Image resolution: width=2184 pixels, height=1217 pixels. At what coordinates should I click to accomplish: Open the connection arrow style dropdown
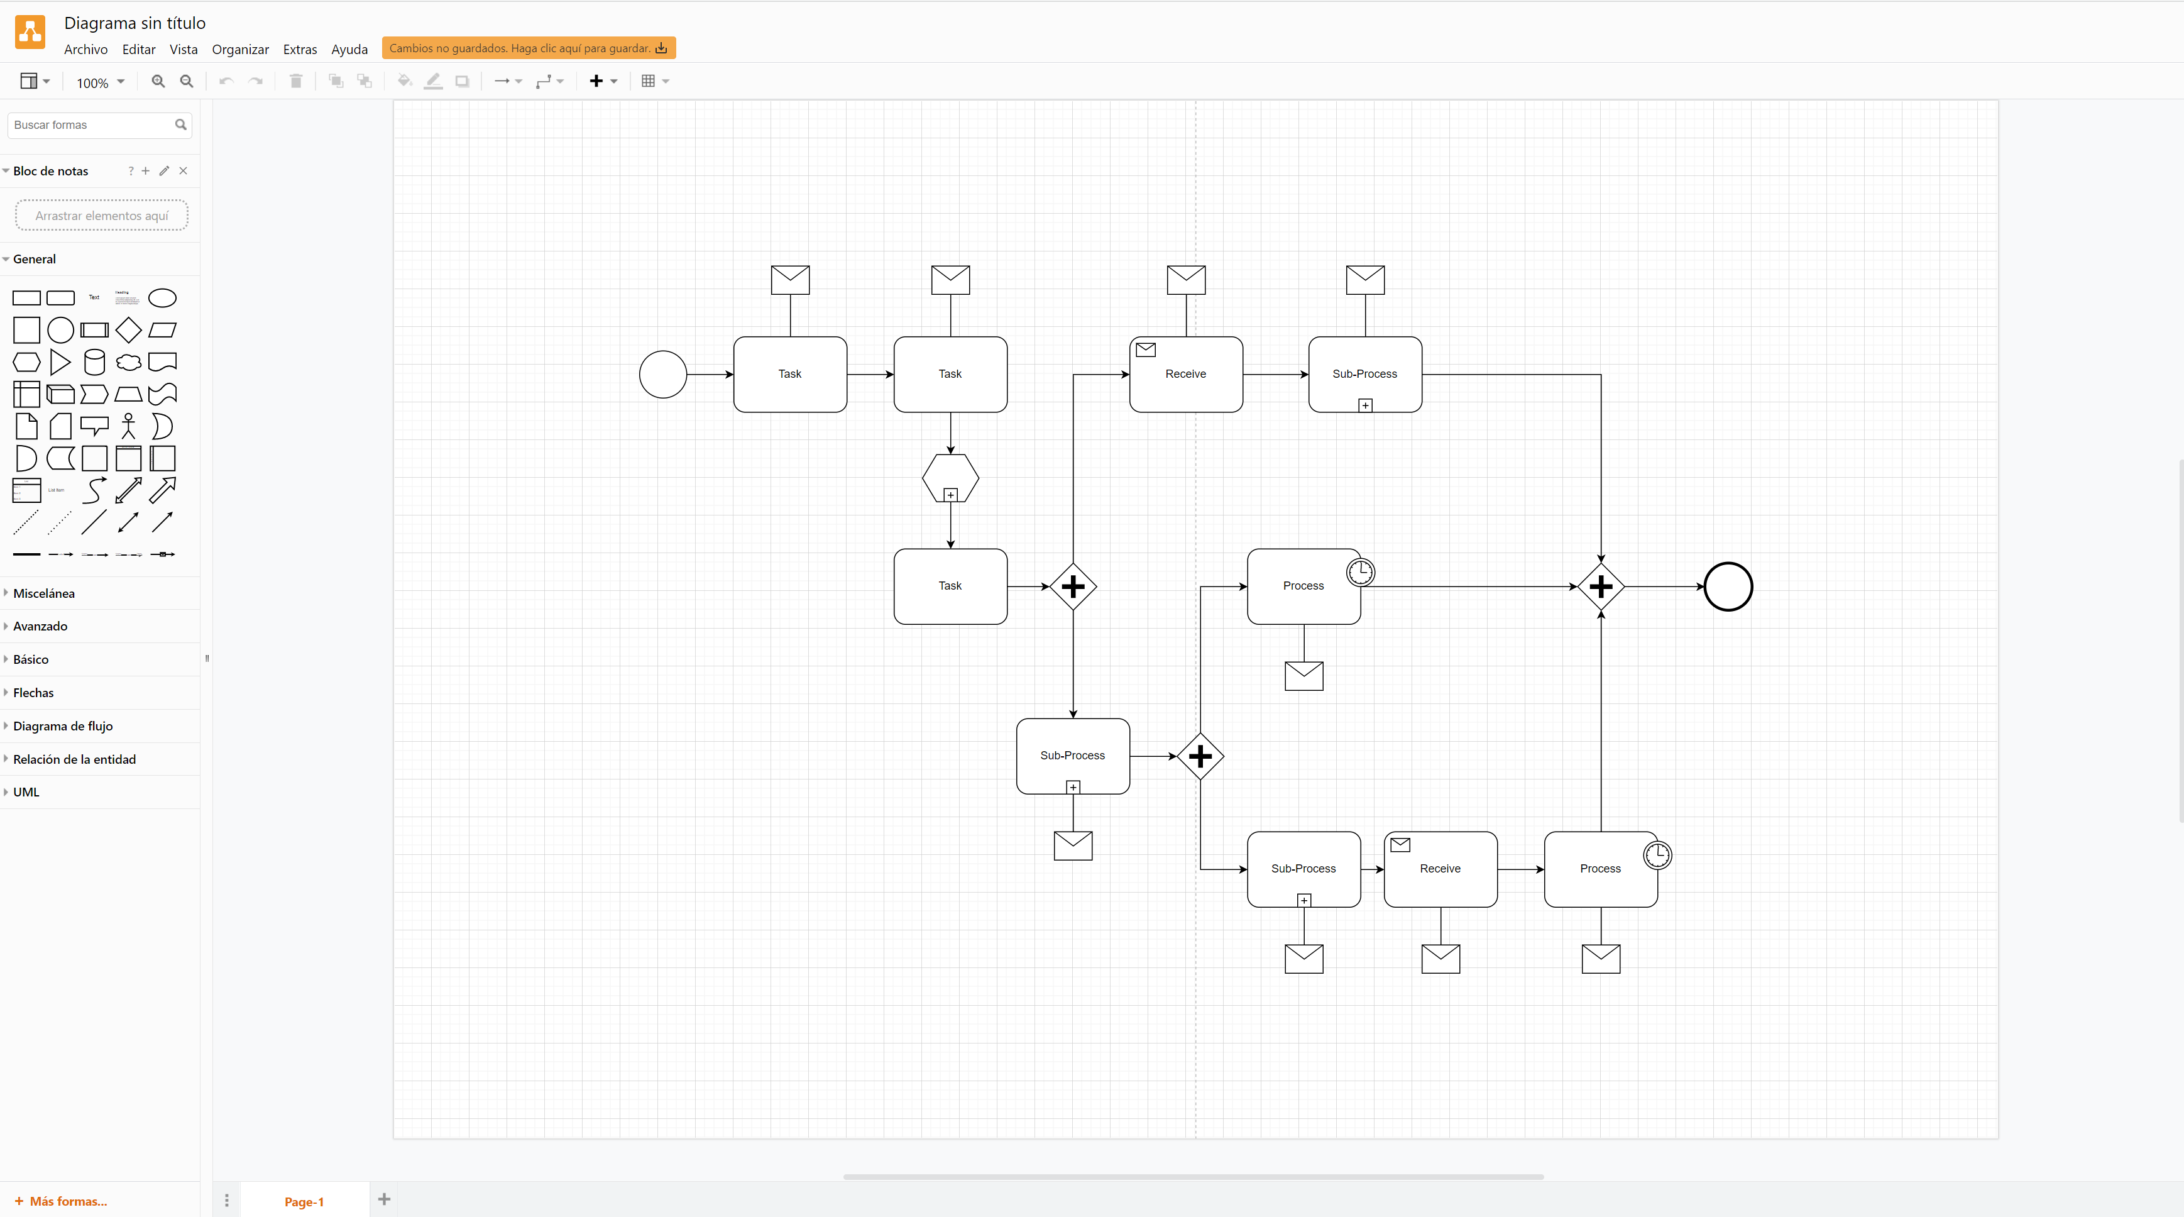point(508,82)
